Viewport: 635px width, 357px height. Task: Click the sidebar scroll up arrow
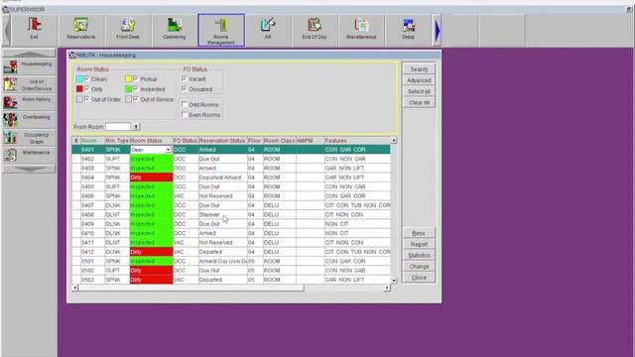tap(29, 54)
